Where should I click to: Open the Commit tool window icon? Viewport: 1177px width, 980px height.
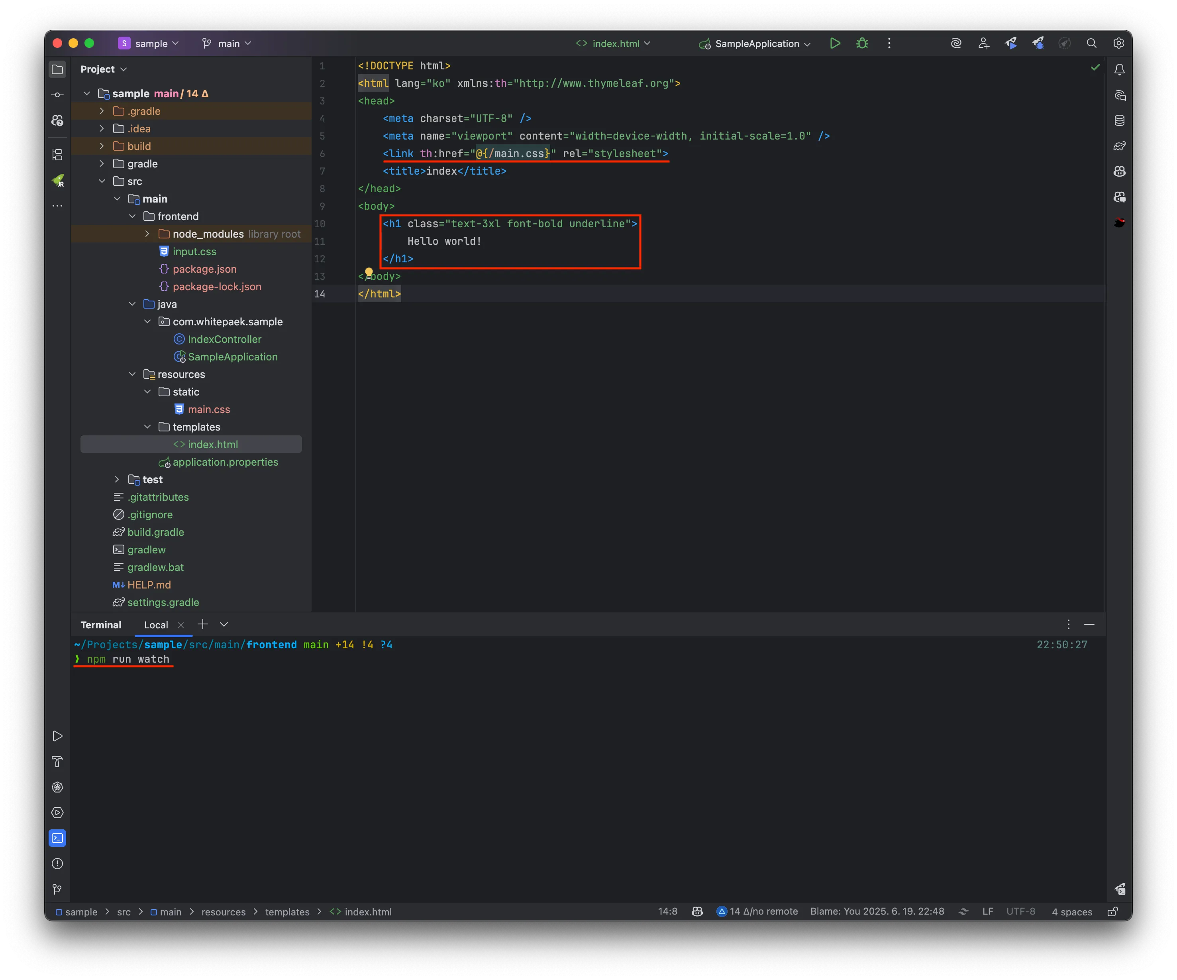coord(57,95)
